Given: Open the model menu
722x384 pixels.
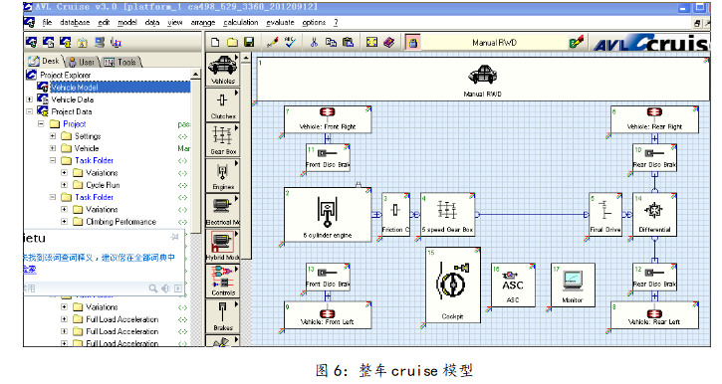Looking at the screenshot, I should click(x=127, y=22).
